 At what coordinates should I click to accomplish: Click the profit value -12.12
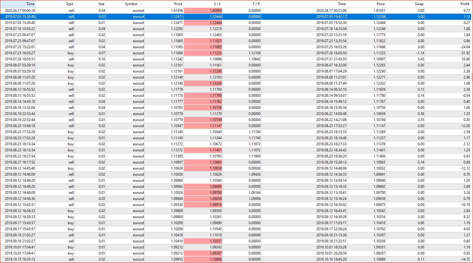tap(465, 168)
